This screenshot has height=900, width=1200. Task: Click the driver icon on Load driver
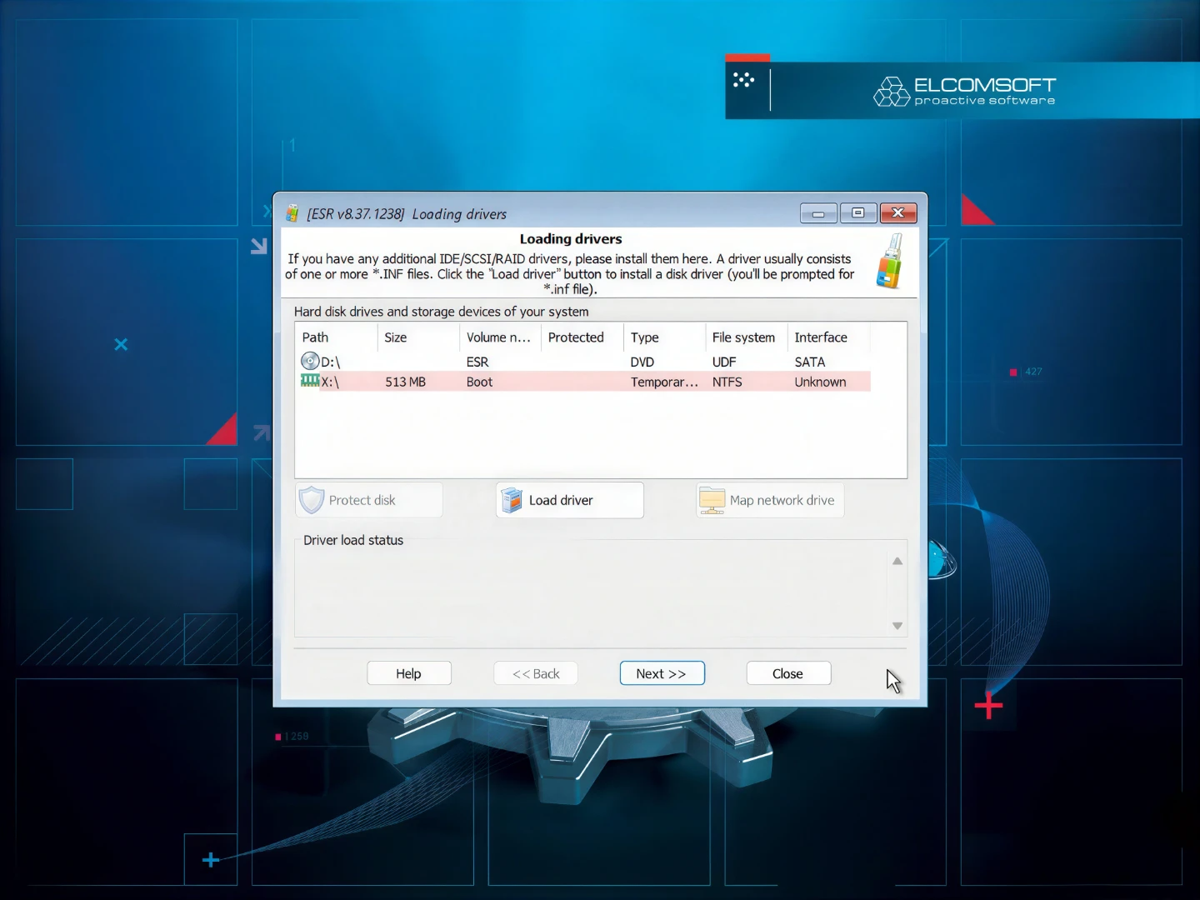[512, 500]
